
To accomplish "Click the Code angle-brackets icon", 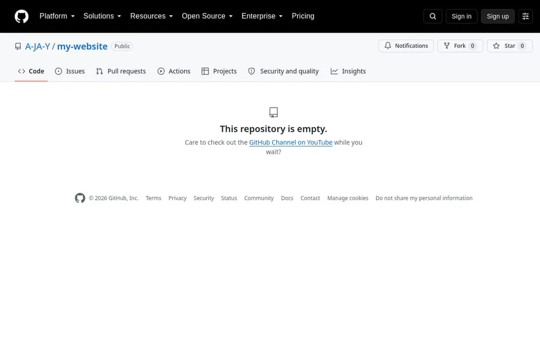I will (21, 71).
